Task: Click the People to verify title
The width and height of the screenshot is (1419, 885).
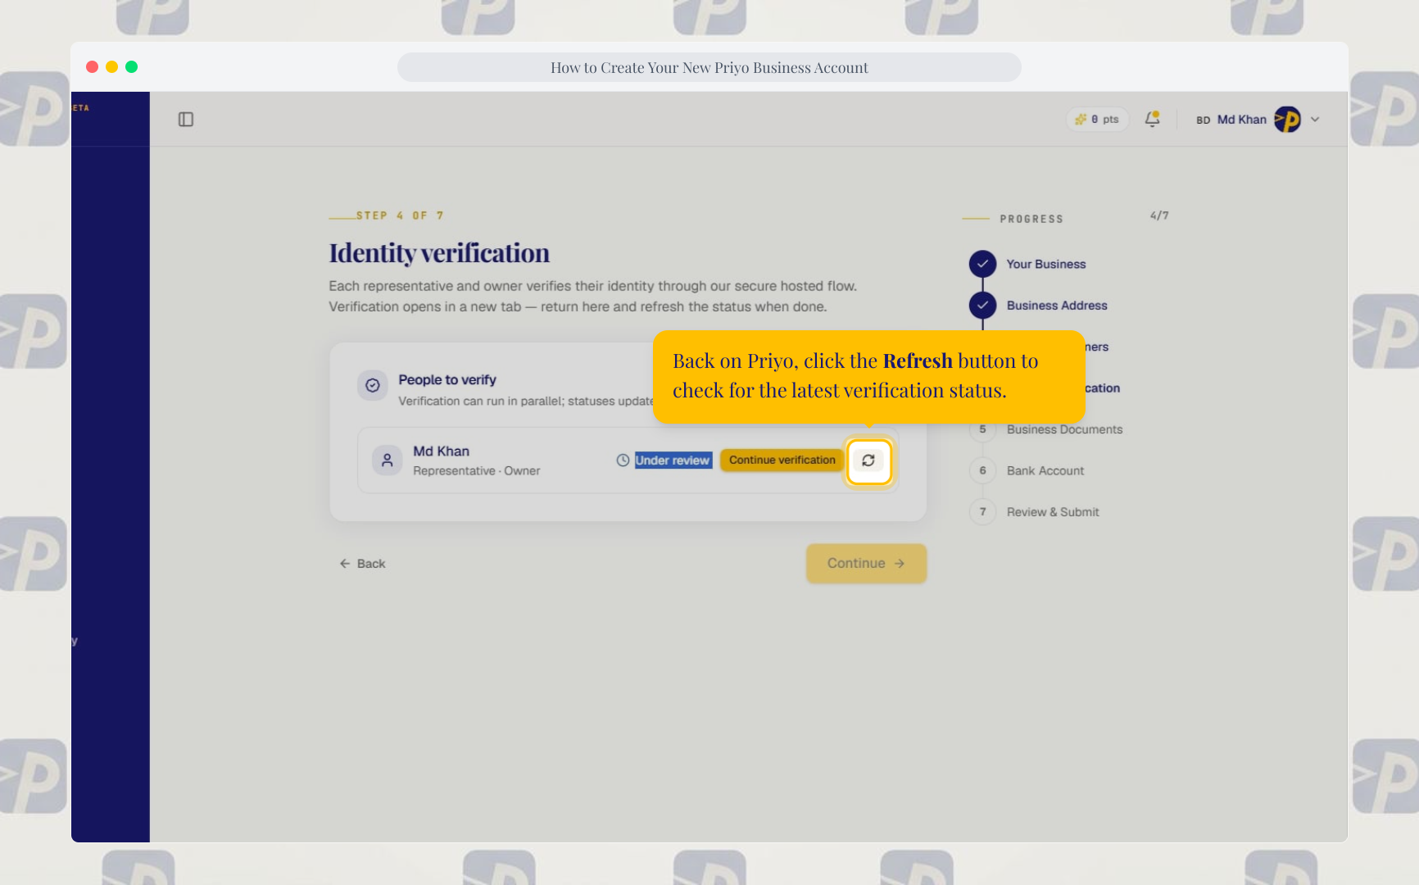Action: (x=447, y=380)
